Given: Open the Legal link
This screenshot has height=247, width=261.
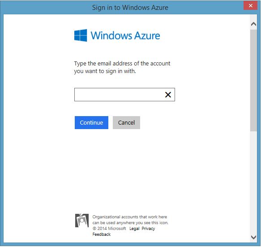Looking at the screenshot, I should point(134,229).
